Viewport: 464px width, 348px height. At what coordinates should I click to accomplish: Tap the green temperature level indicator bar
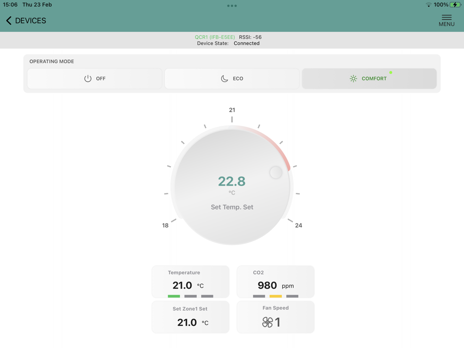174,296
